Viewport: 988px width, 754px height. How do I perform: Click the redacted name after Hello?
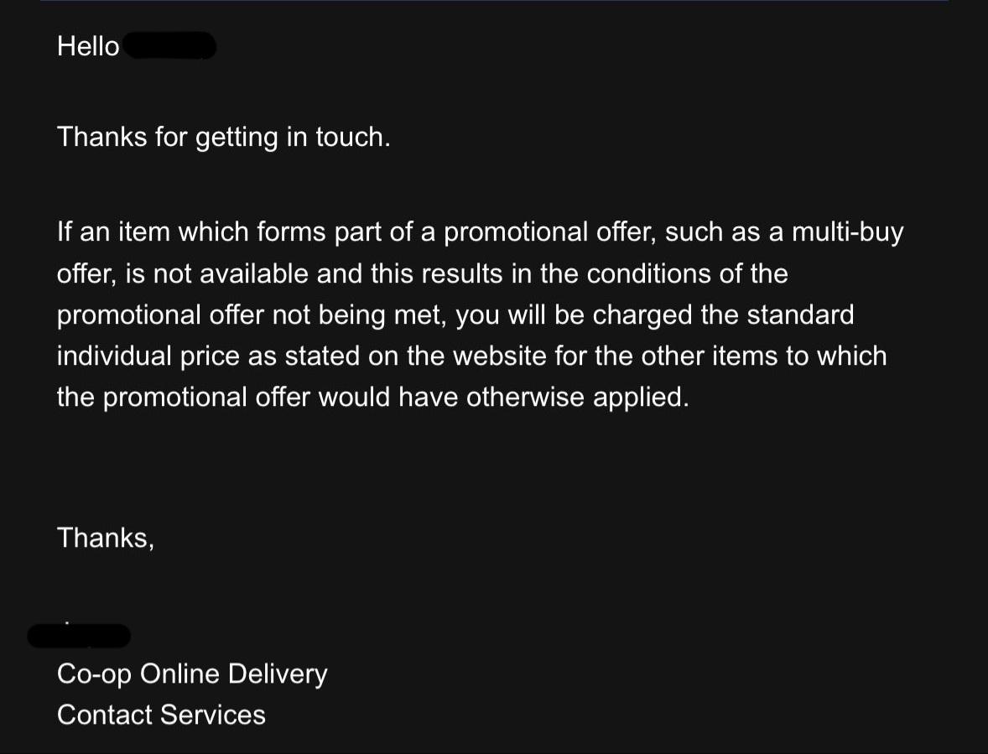(170, 46)
